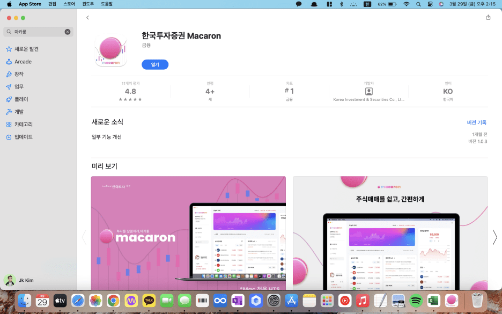Click the Bluetooth icon in menu bar

(341, 4)
